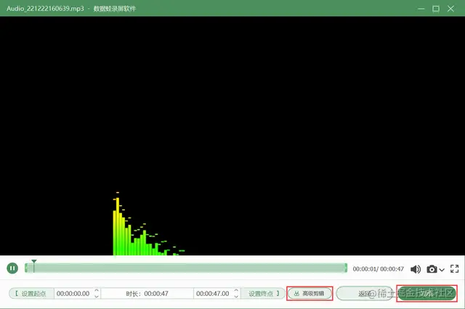Open dropdown arrow beside camera icon
Screen dimensions: 465x309
pos(442,270)
